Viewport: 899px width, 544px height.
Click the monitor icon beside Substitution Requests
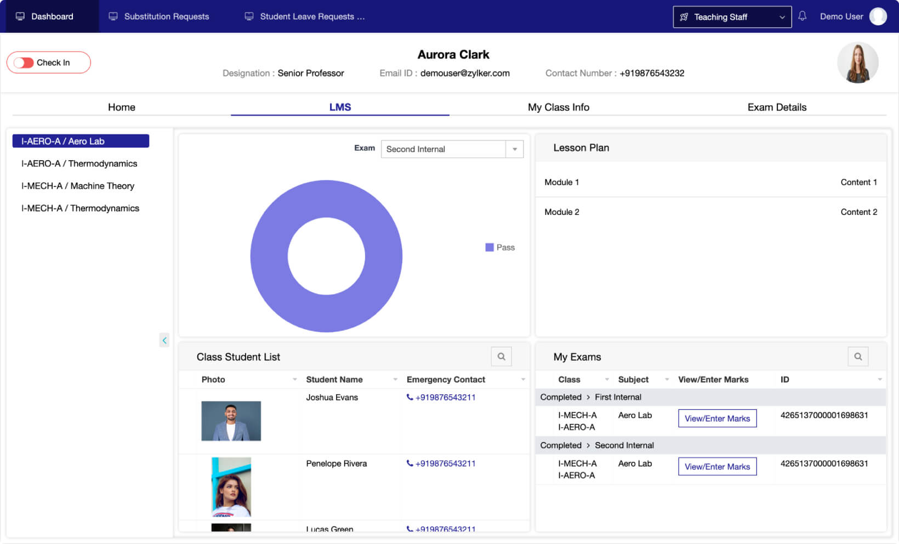(x=113, y=16)
